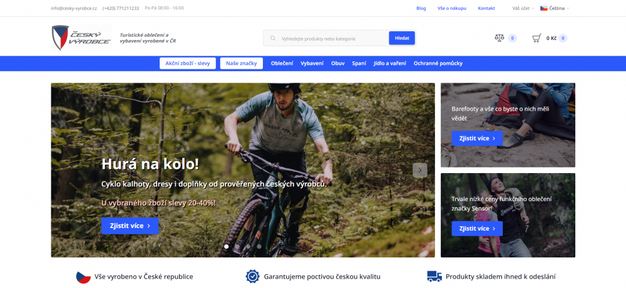This screenshot has width=626, height=288.
Task: Click the info@cesky-vyrobce.cz email
Action: [x=74, y=8]
